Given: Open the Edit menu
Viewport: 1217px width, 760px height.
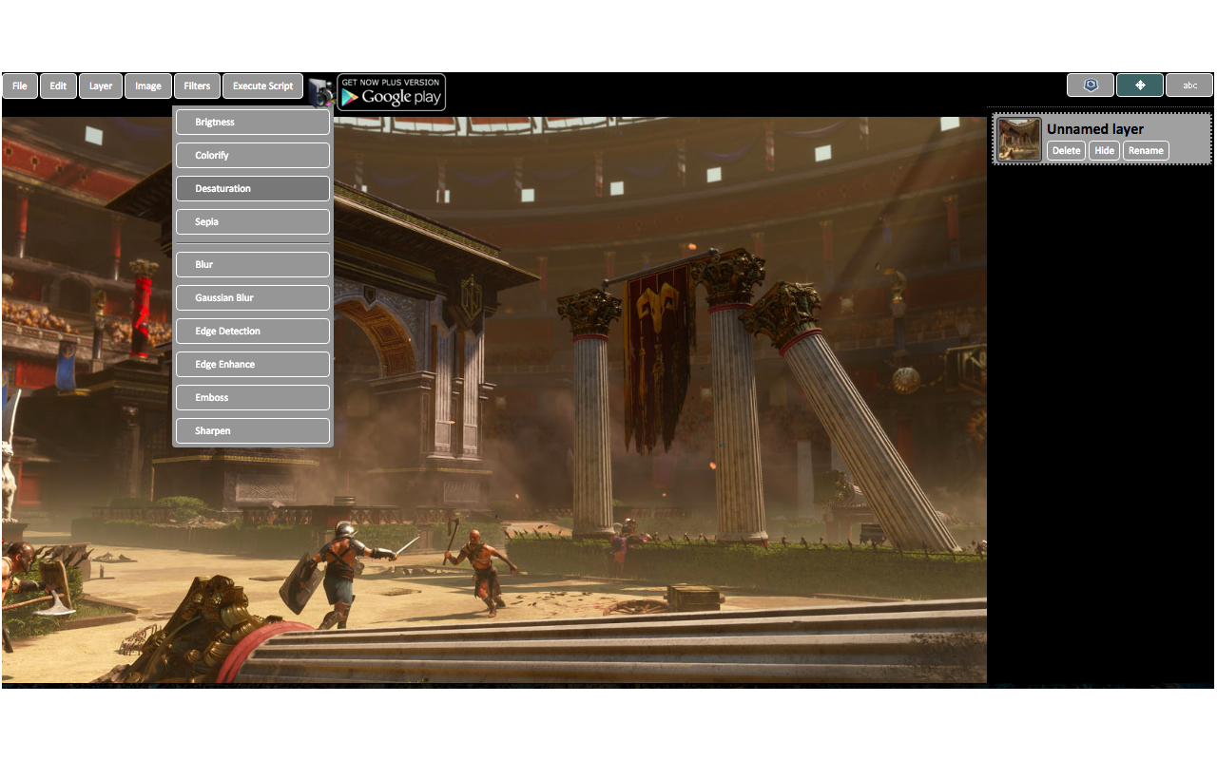Looking at the screenshot, I should [58, 85].
